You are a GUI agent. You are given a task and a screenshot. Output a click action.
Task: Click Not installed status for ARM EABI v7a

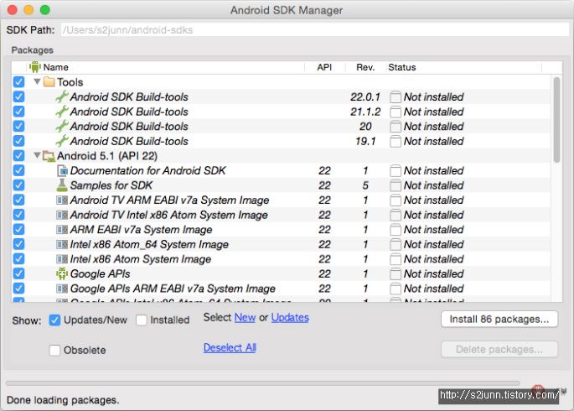(x=433, y=230)
